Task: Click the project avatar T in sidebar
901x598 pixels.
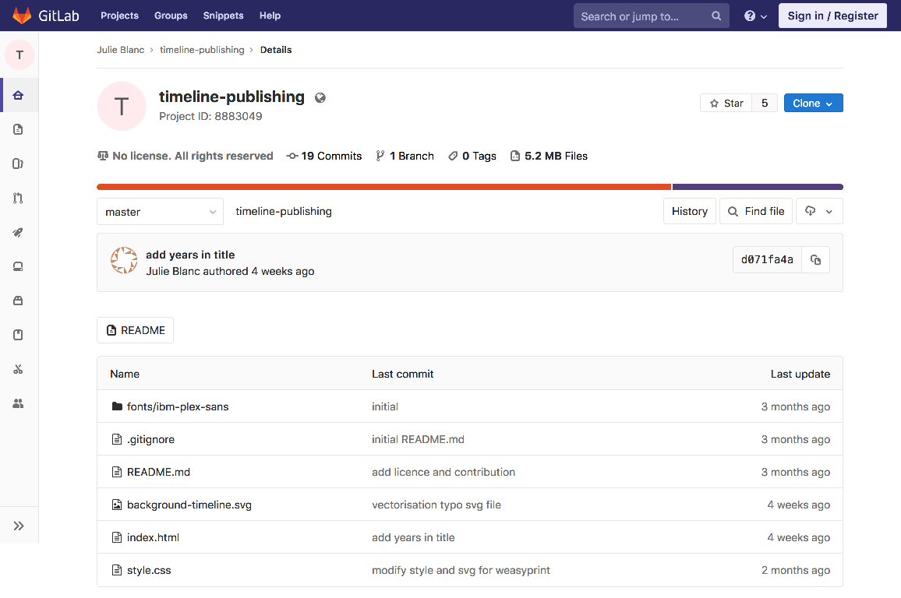Action: pyautogui.click(x=19, y=55)
